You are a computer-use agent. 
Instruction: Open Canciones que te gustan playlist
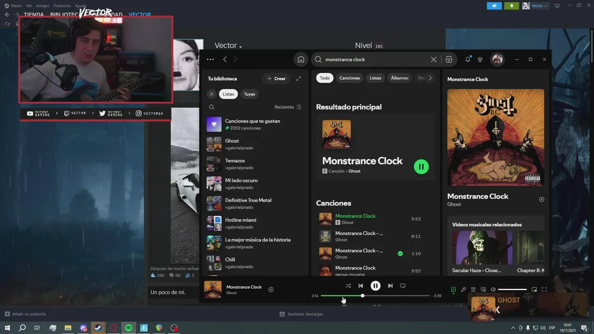pos(254,124)
